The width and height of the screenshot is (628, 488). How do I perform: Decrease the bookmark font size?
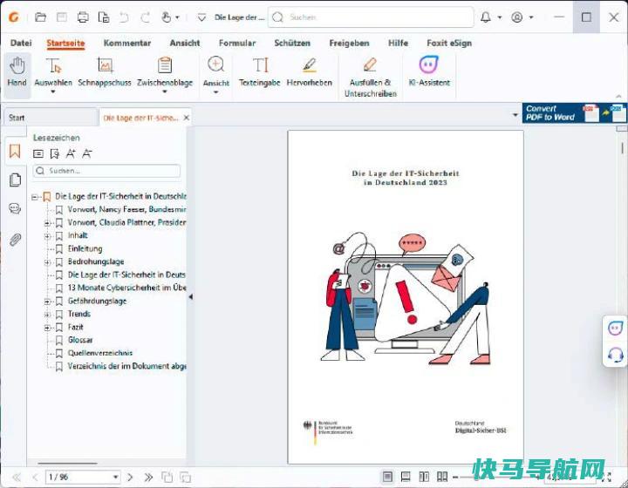click(87, 153)
